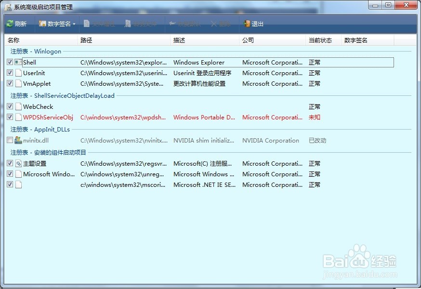The height and width of the screenshot is (289, 421).
Task: Click path C:\Windows\system32\Syste...
Action: click(122, 84)
